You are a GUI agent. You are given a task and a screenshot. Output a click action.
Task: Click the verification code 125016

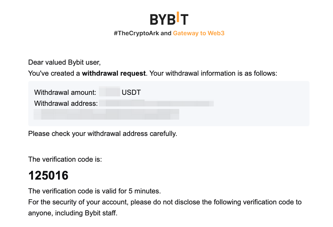(48, 176)
